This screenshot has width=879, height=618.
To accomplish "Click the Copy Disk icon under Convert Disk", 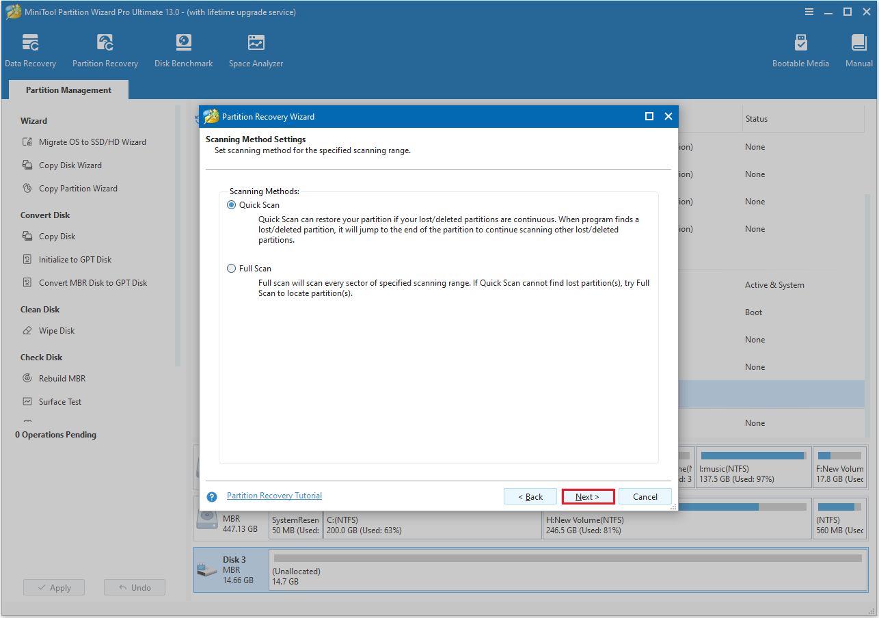I will point(27,237).
